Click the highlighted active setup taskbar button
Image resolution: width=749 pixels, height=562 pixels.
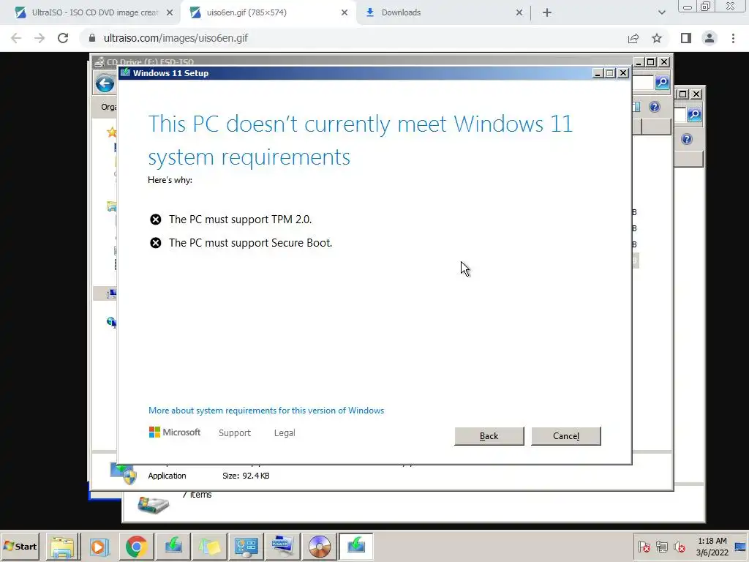click(356, 546)
